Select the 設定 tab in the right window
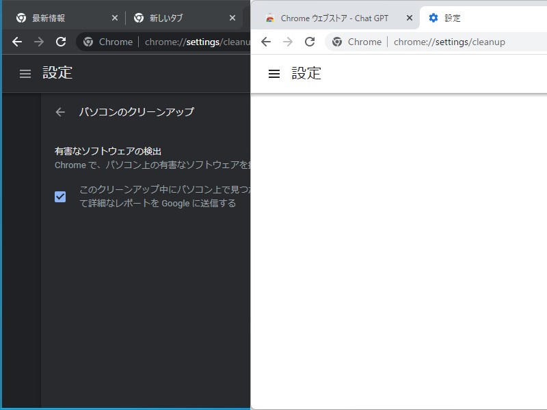 (451, 18)
